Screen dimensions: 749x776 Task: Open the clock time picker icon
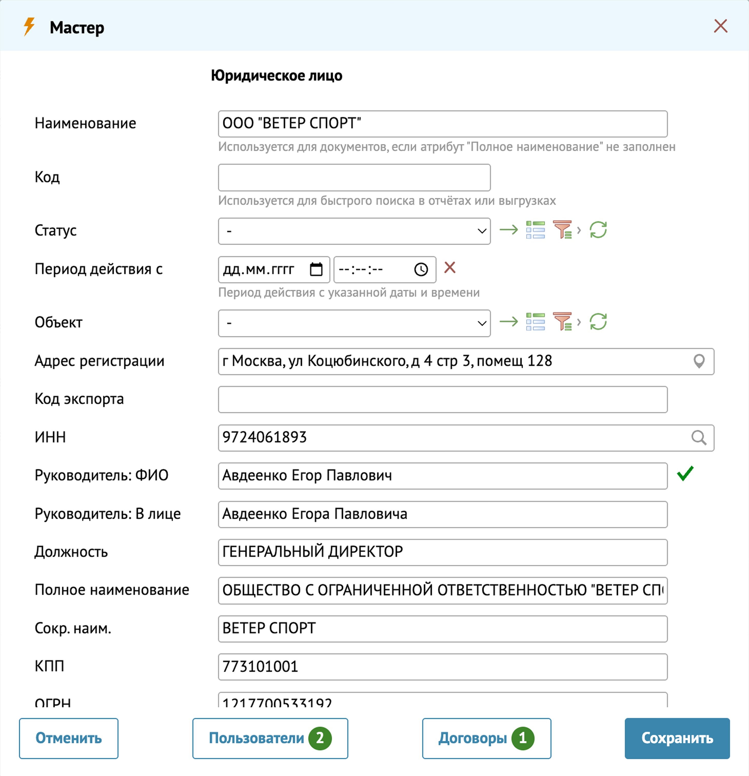421,270
